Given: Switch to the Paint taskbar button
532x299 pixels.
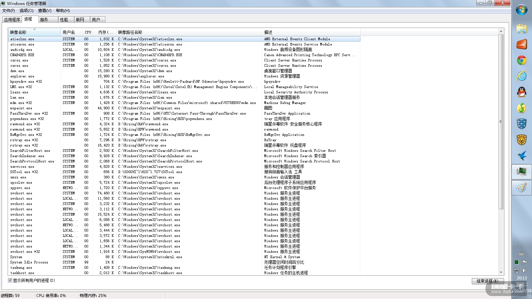Looking at the screenshot, I should (x=522, y=188).
